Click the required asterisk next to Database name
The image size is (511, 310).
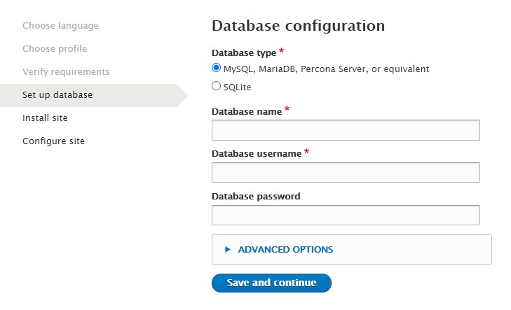point(287,111)
